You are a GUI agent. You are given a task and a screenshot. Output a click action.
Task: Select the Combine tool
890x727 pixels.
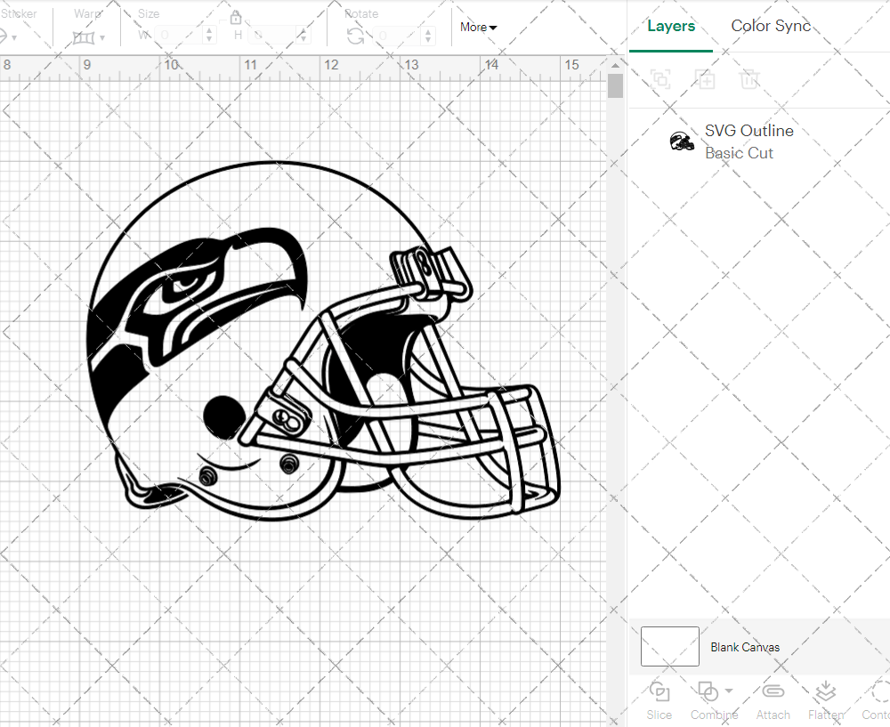(x=708, y=691)
